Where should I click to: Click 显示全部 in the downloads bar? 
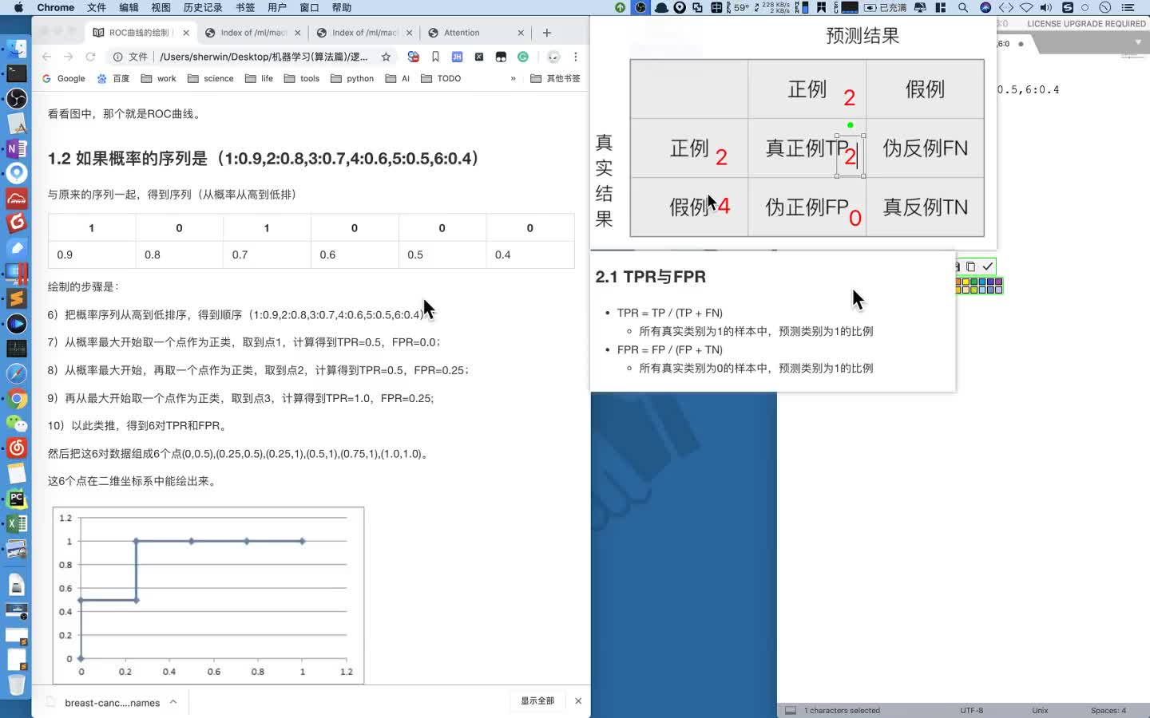coord(537,700)
